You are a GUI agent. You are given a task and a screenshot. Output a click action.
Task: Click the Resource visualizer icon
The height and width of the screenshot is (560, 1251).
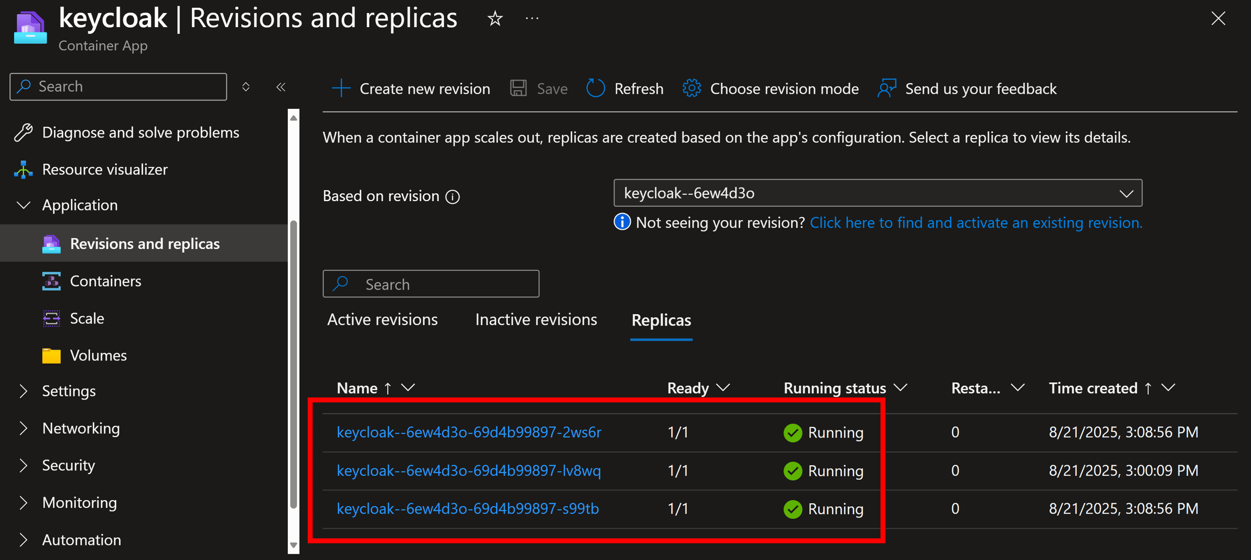click(x=23, y=170)
